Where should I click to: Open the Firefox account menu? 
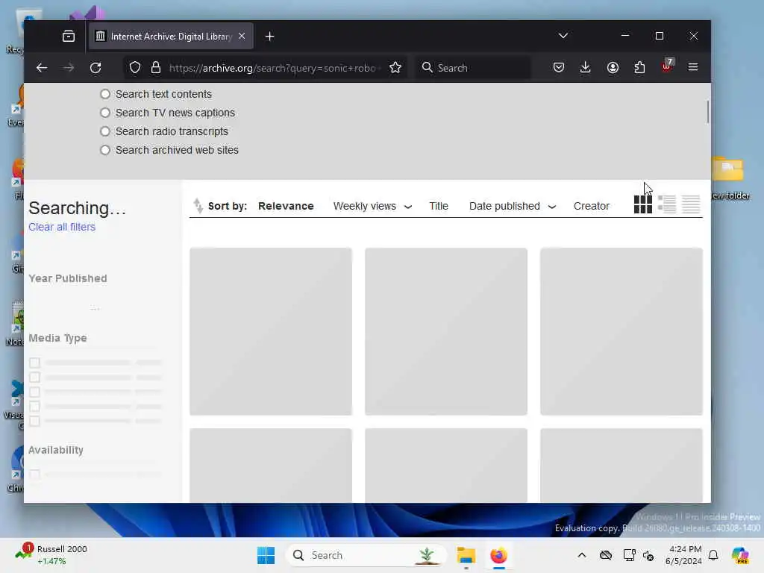click(x=613, y=67)
